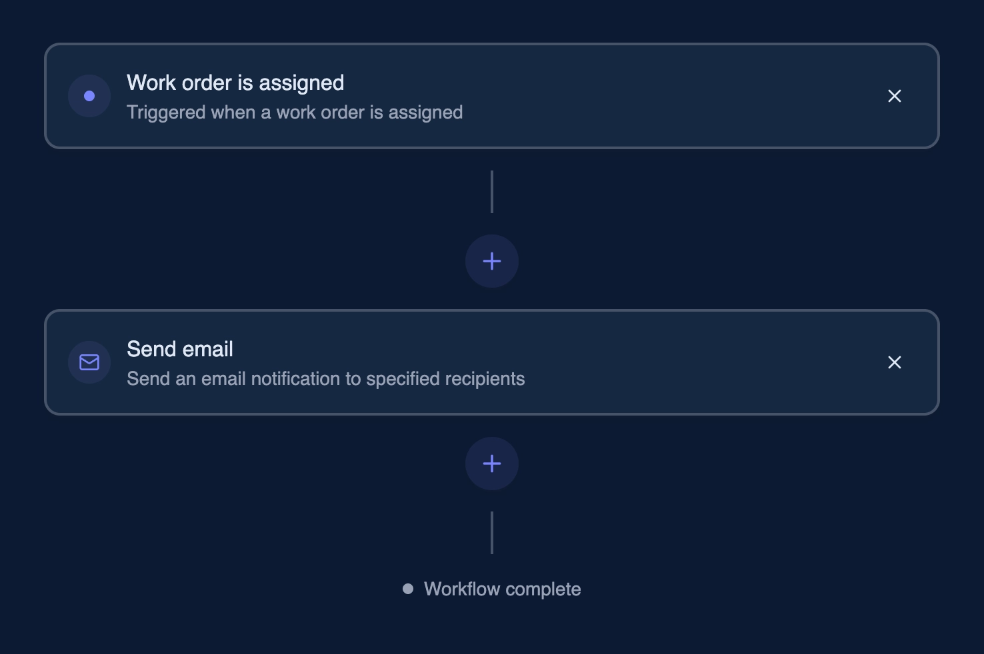This screenshot has width=984, height=654.
Task: Click the Workflow complete label
Action: (502, 589)
